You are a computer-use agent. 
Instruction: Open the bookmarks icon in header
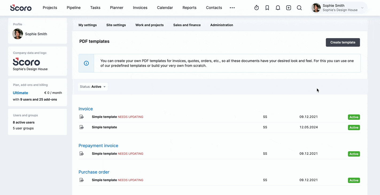tap(267, 8)
